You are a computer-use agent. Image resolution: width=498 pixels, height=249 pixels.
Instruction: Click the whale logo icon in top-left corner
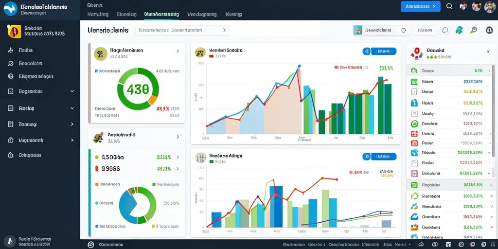pos(10,8)
